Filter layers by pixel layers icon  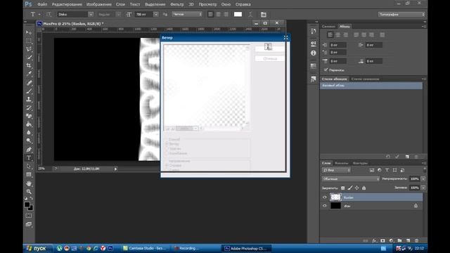[372, 170]
